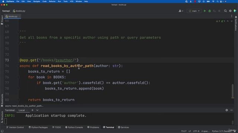
Task: Open the Project tool window on the left strip
Action: pyautogui.click(x=2, y=20)
